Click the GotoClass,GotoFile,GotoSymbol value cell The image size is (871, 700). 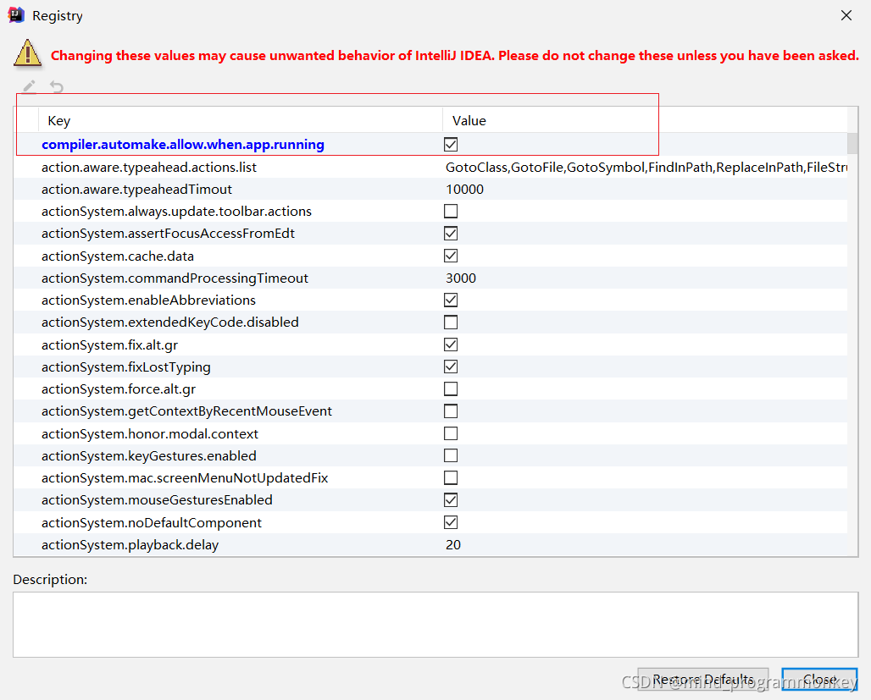tap(646, 167)
